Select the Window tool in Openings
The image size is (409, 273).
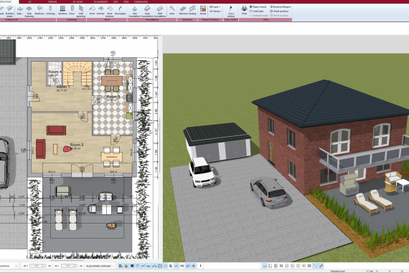[x=62, y=10]
